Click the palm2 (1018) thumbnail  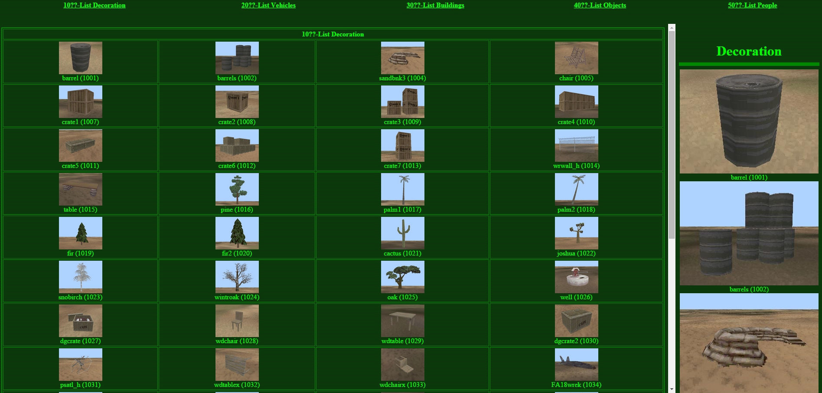577,189
